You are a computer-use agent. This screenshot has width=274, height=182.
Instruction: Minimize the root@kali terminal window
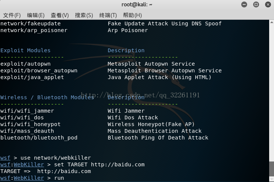coord(244,4)
